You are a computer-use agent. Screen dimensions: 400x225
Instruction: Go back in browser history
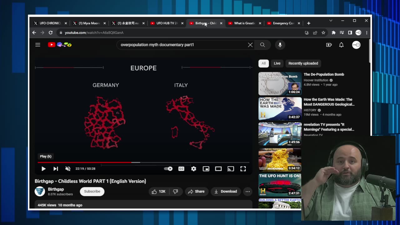click(34, 32)
